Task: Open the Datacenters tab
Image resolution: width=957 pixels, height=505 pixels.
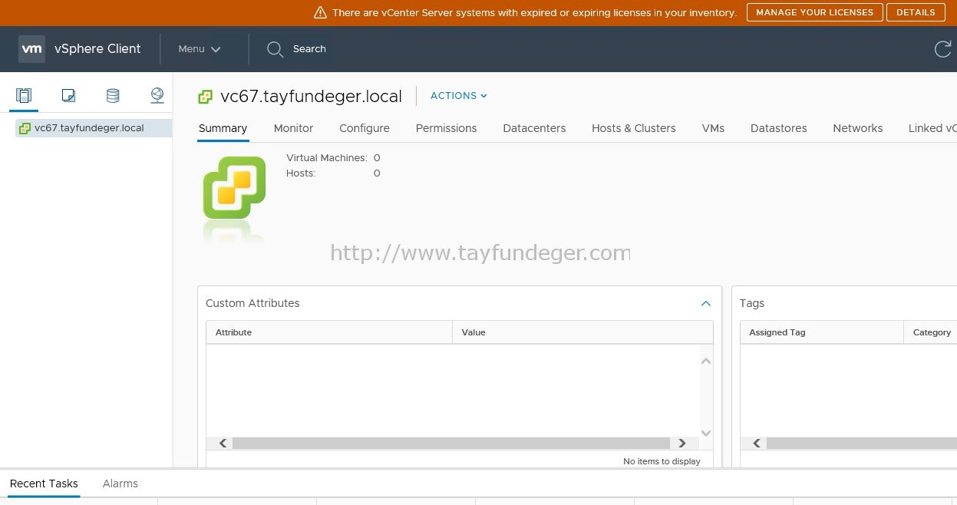Action: click(x=534, y=128)
